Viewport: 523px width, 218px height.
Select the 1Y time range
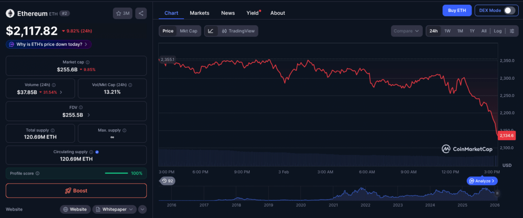pyautogui.click(x=472, y=31)
